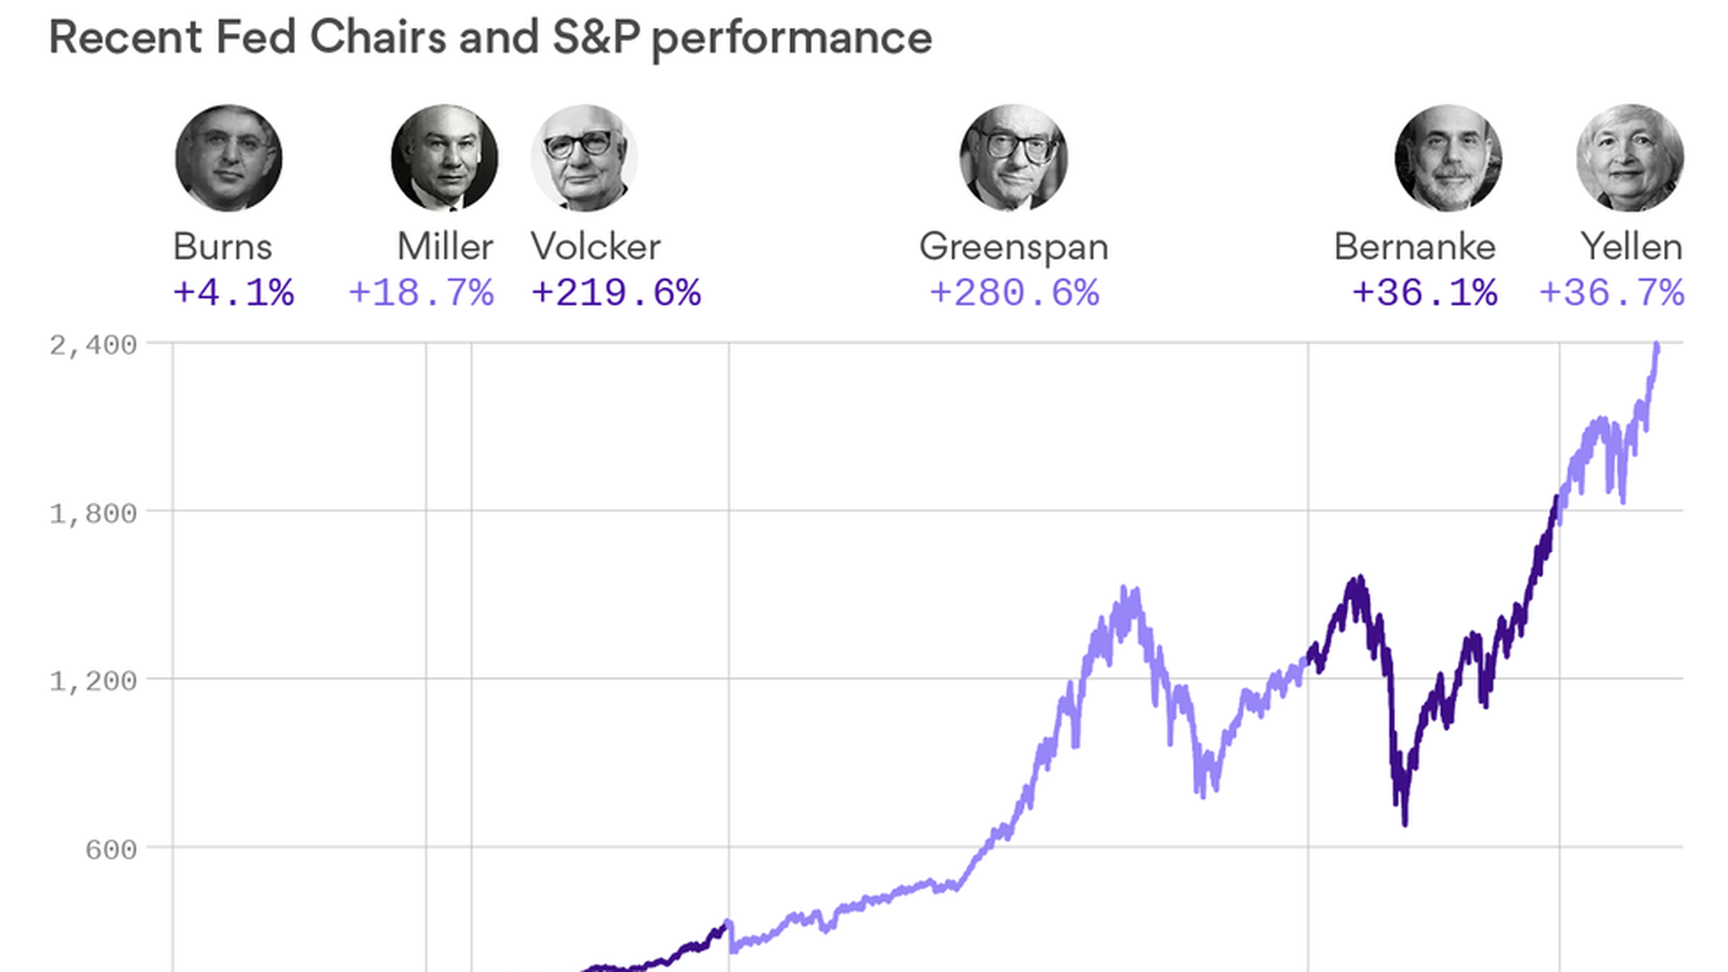Click the Volcker name label
This screenshot has width=1728, height=972.
pos(596,247)
